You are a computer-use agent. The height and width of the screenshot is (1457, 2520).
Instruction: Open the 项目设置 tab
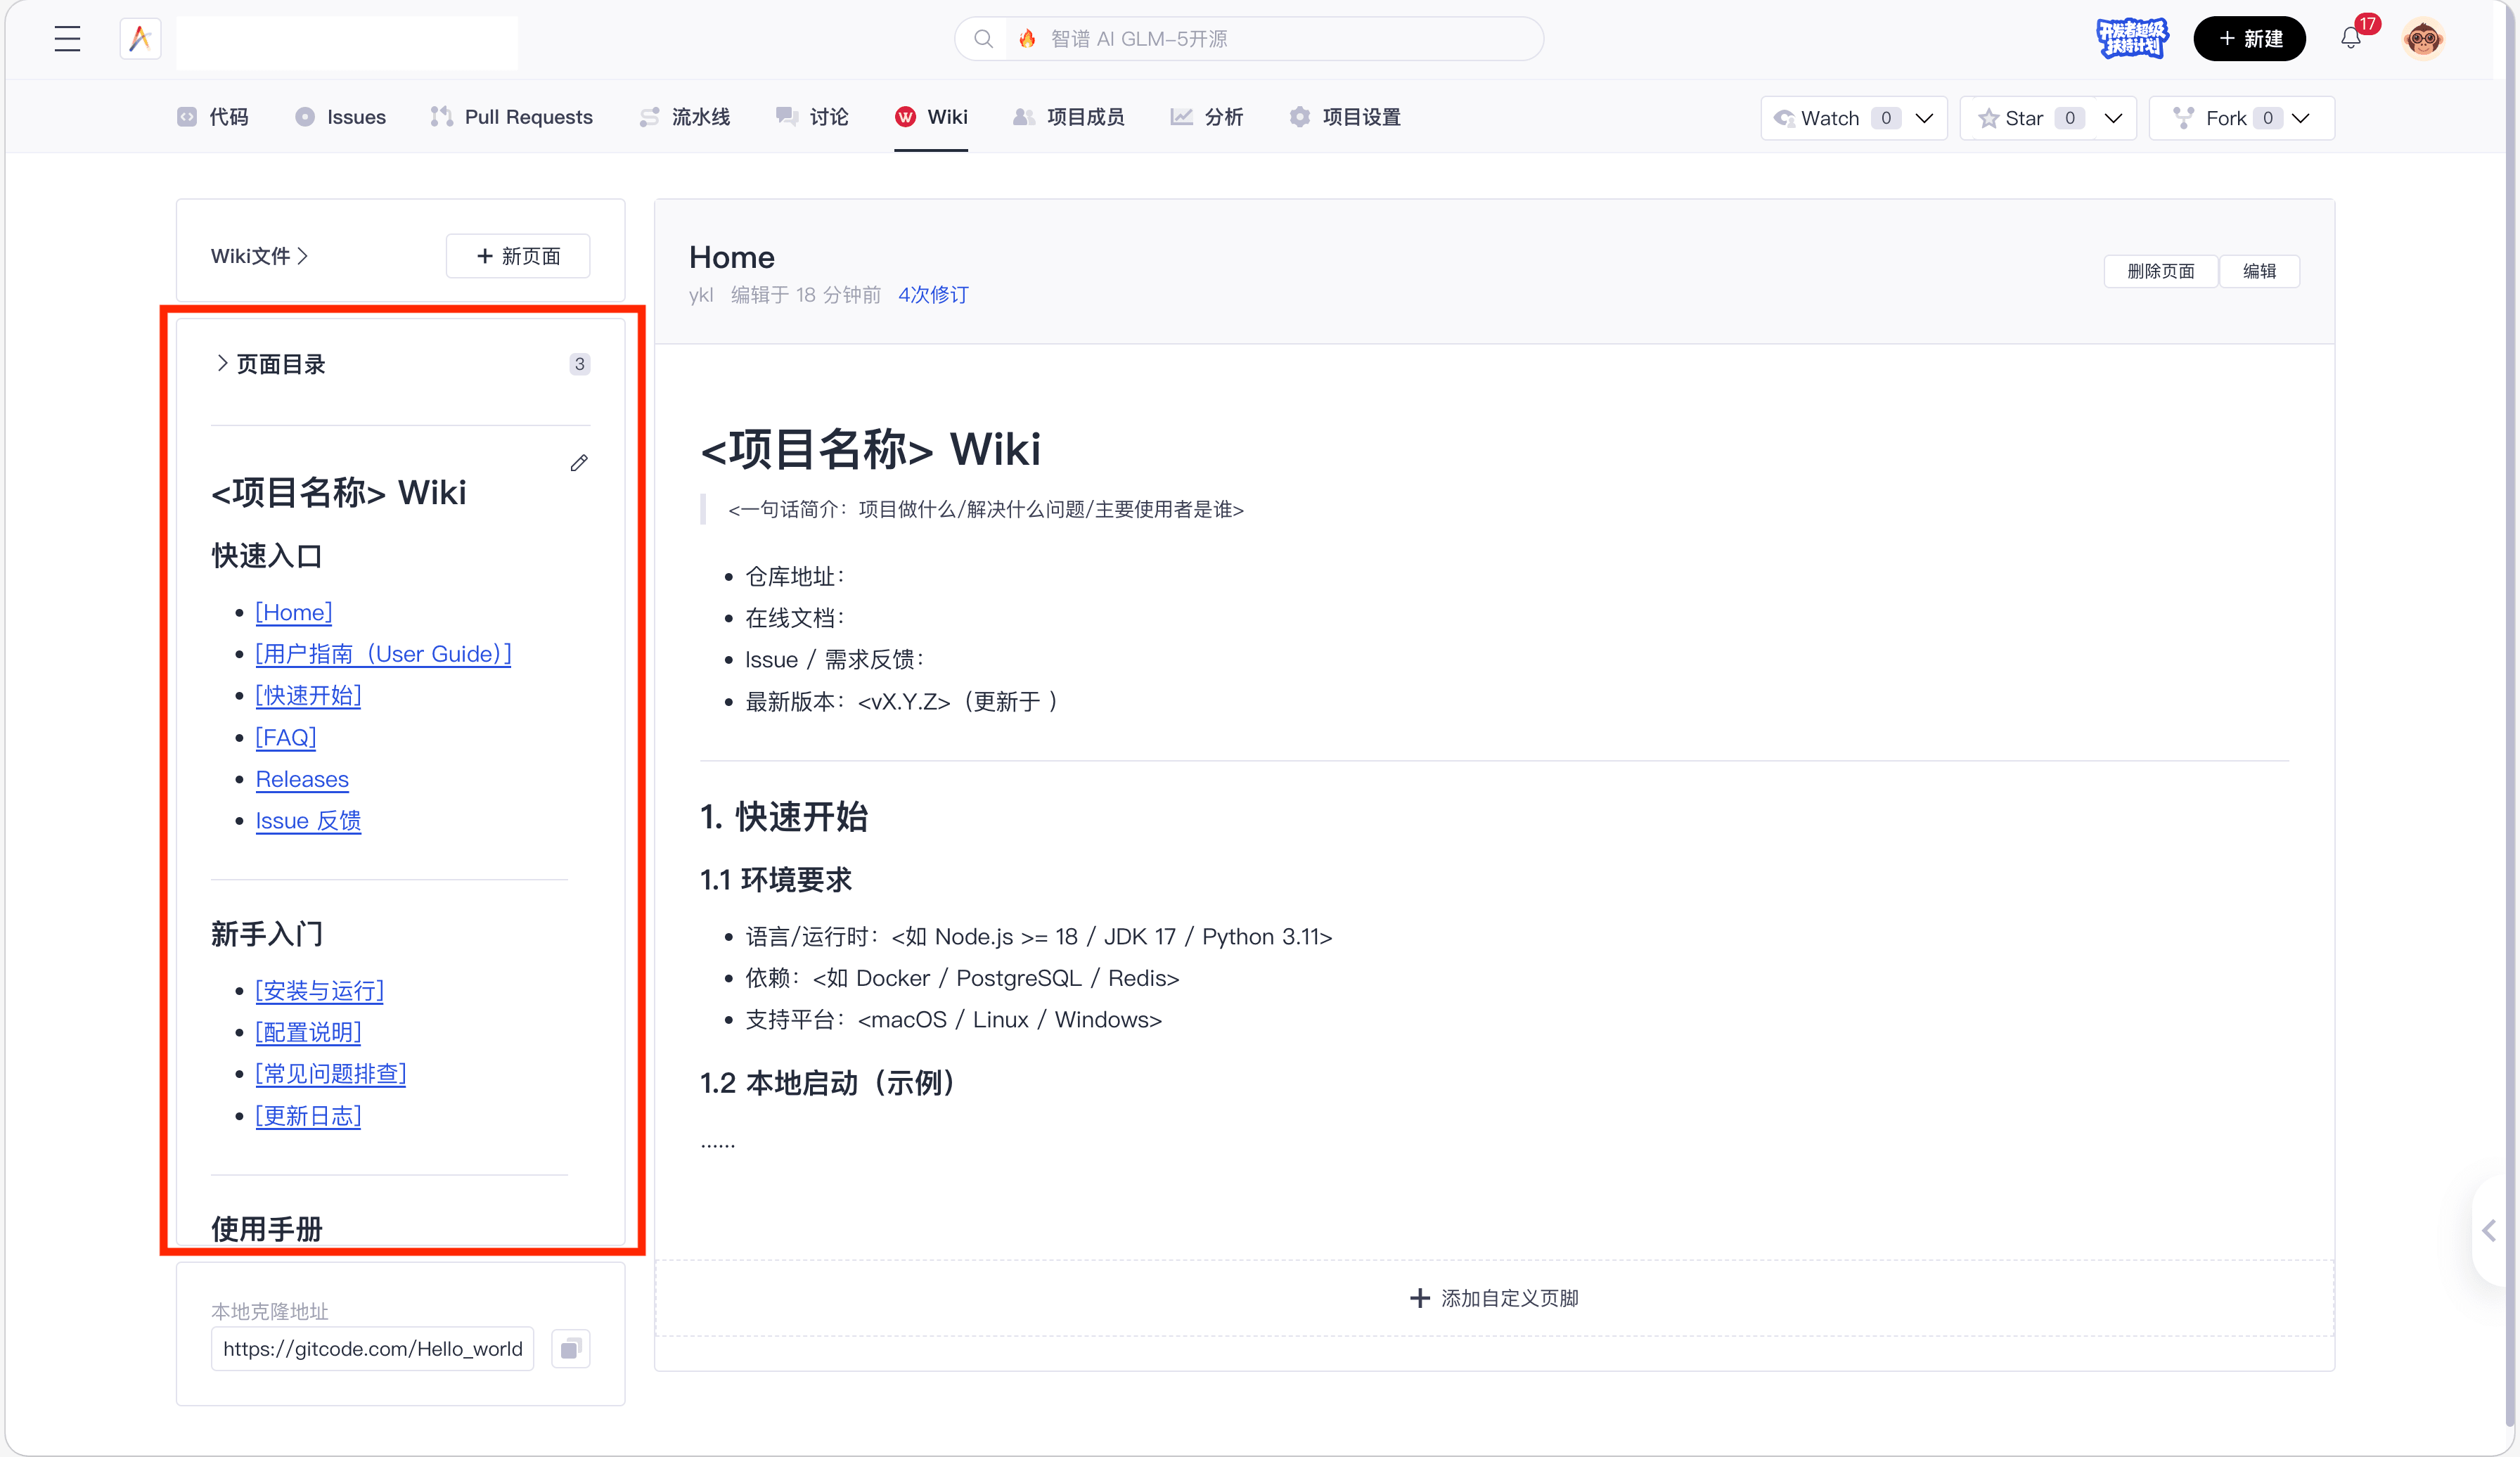point(1344,117)
